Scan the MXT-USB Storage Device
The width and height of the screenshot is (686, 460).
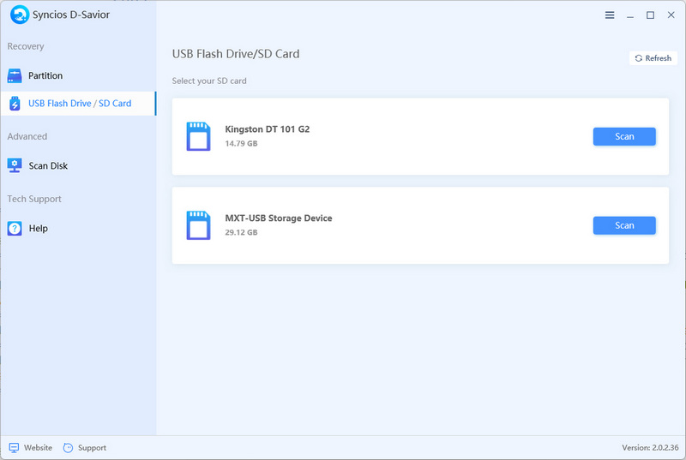[624, 225]
